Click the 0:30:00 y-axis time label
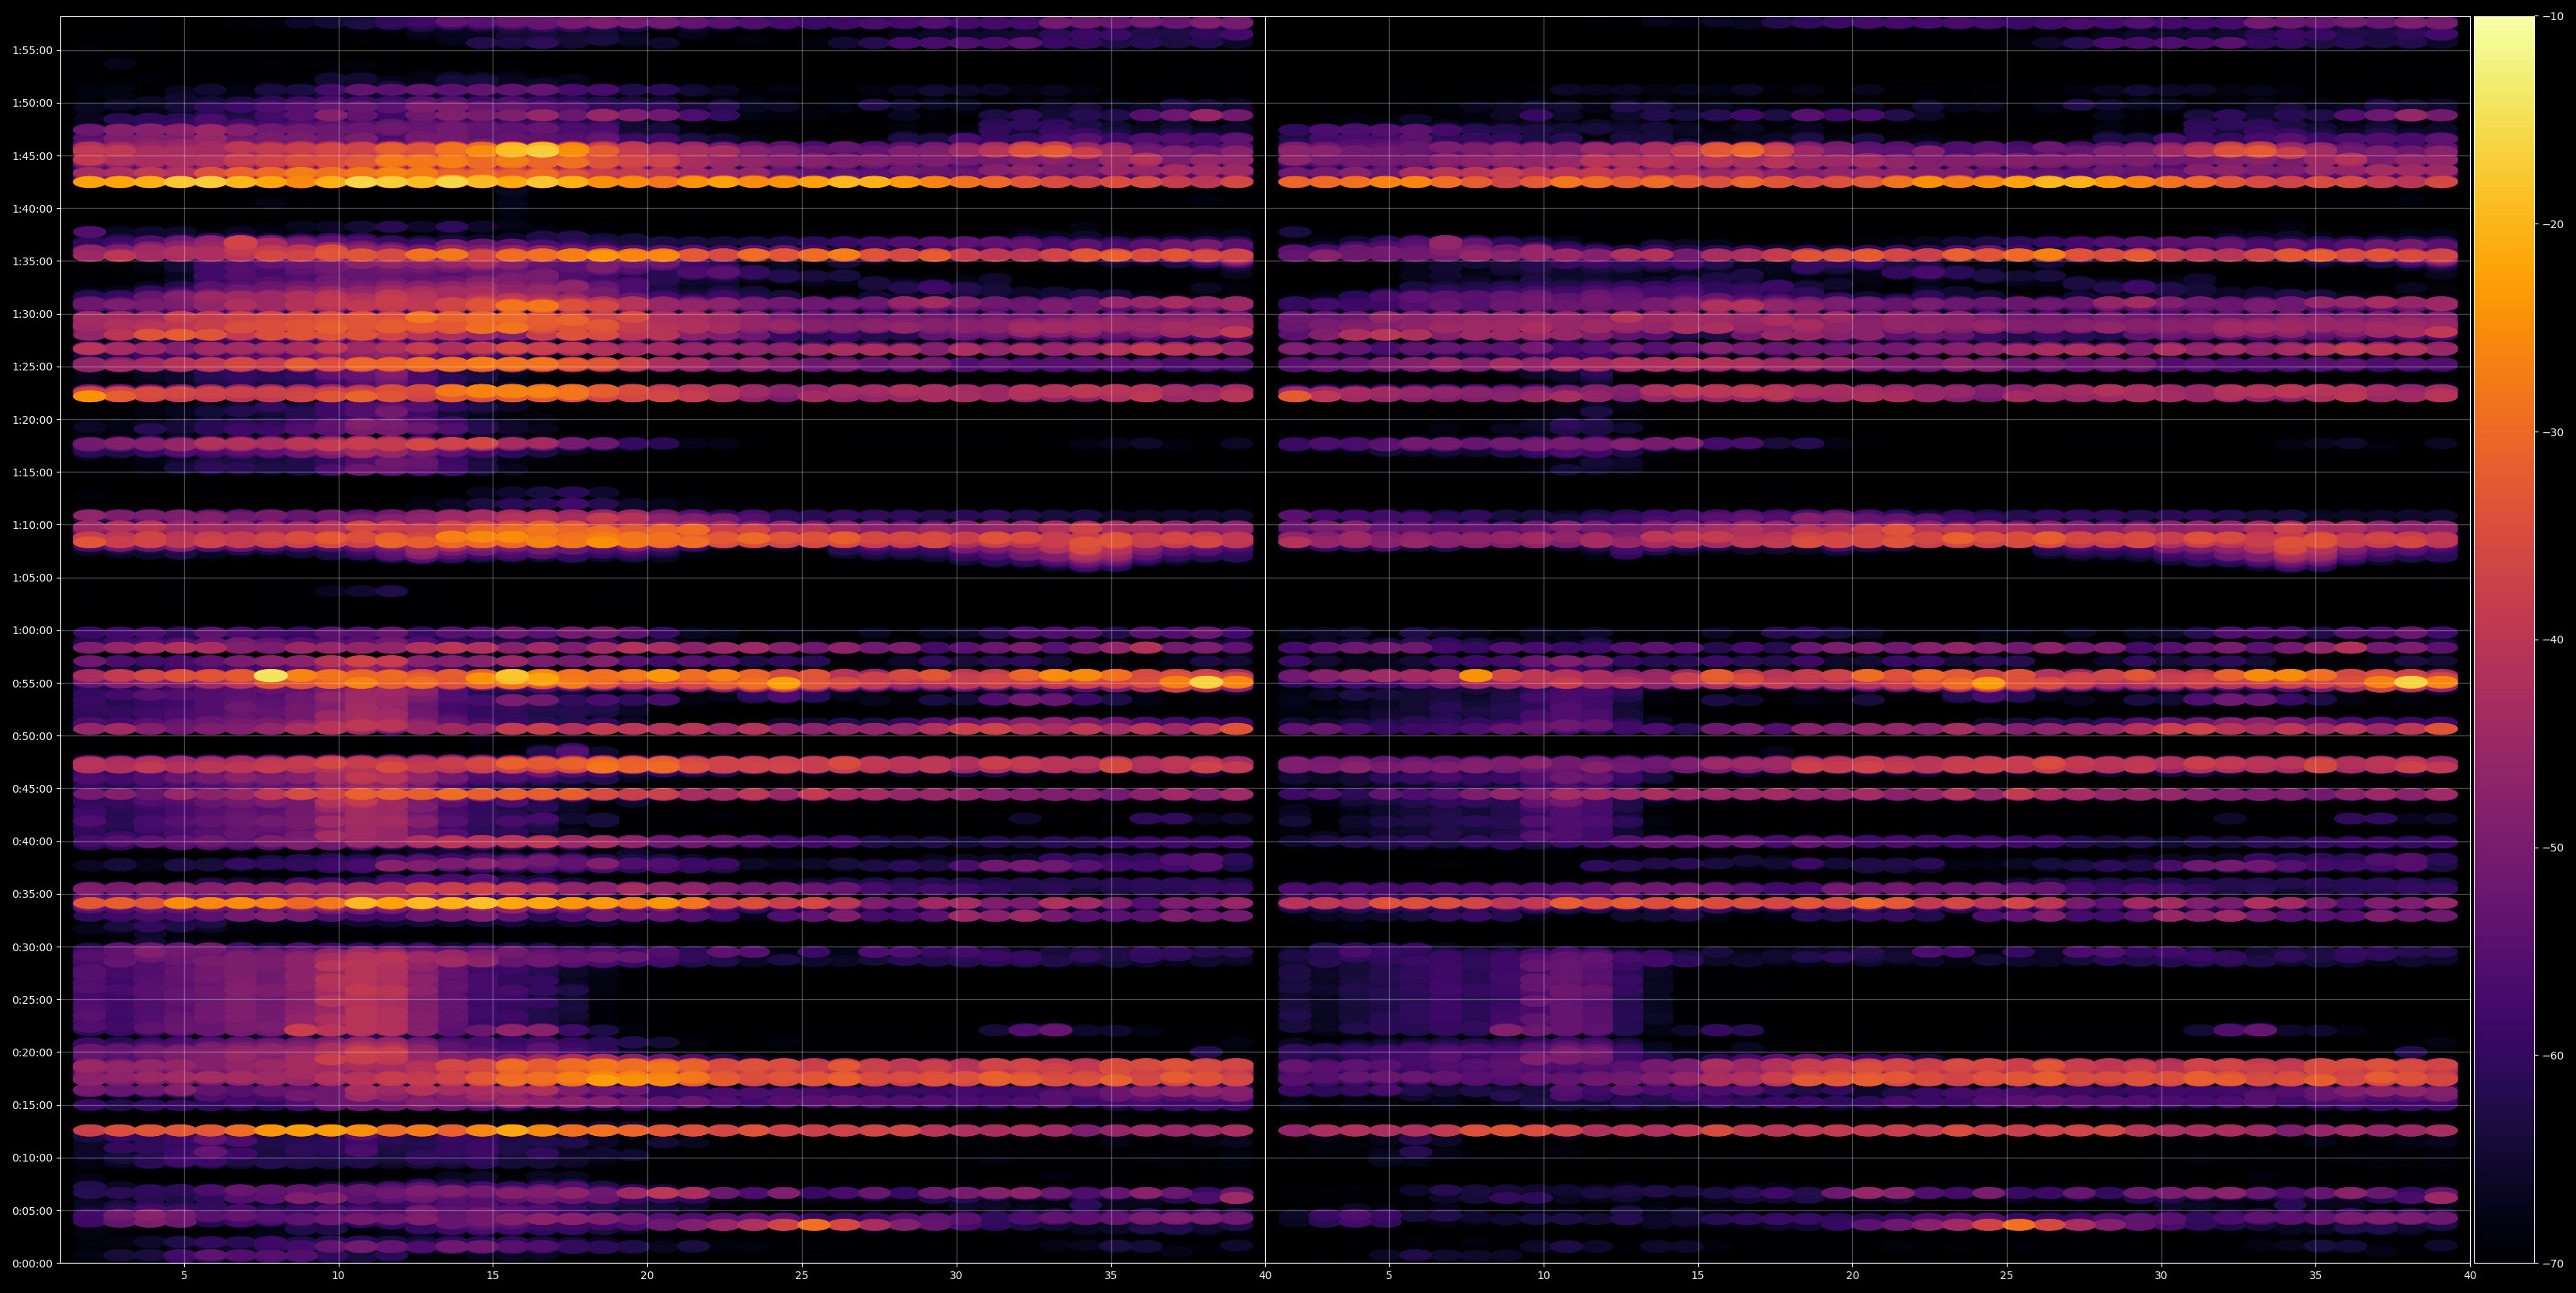This screenshot has height=1293, width=2576. tap(32, 947)
